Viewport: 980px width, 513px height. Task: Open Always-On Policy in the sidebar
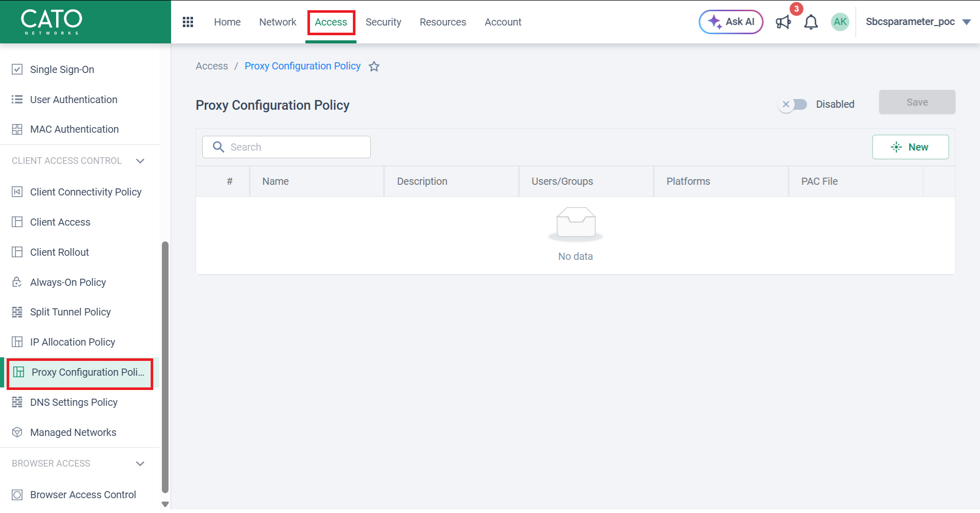click(68, 282)
